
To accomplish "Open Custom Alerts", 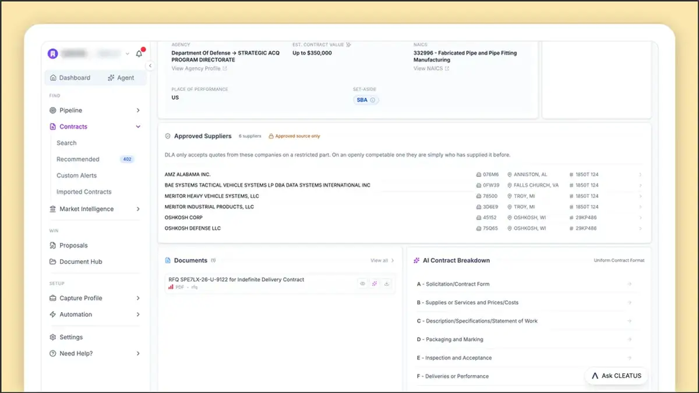I will point(77,175).
